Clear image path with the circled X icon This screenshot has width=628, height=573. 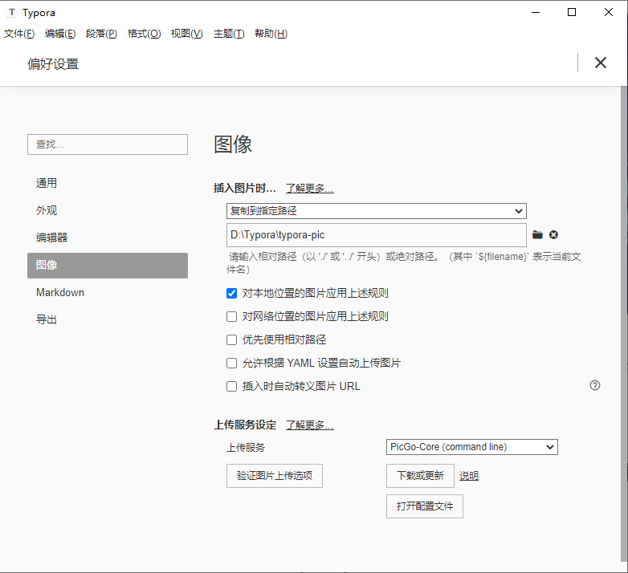pyautogui.click(x=553, y=235)
